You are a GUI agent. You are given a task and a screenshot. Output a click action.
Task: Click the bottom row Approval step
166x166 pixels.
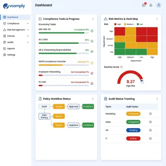coord(73,125)
